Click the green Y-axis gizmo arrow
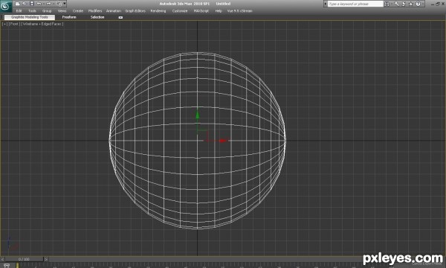Screen dimensions: 446x268 pos(198,115)
